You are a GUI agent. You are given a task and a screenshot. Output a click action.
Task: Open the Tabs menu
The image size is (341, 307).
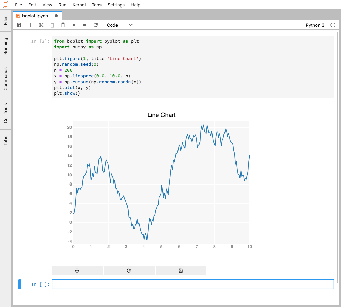point(96,5)
